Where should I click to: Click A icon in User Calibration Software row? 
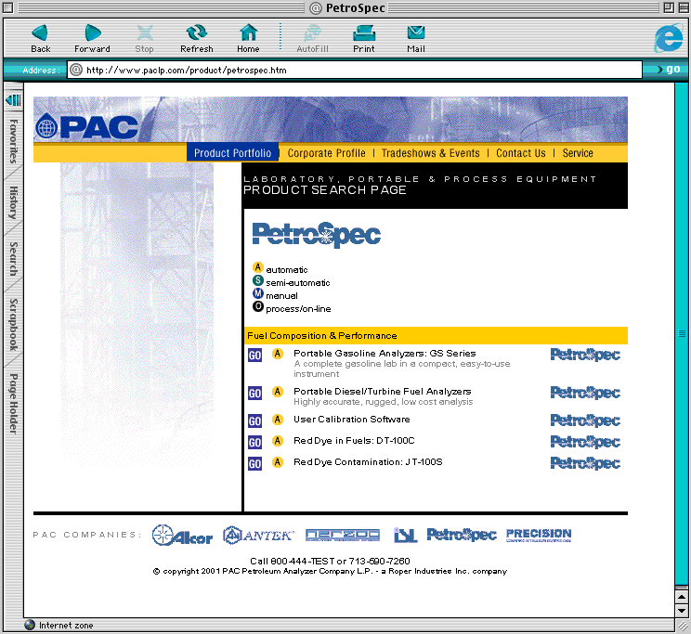[277, 420]
